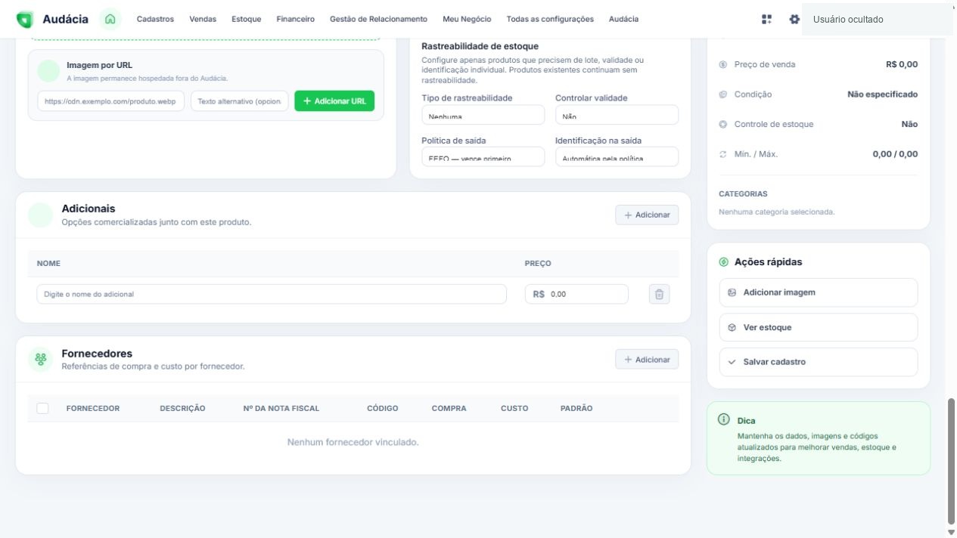Image resolution: width=957 pixels, height=538 pixels.
Task: Click the additional name input field
Action: pos(272,294)
